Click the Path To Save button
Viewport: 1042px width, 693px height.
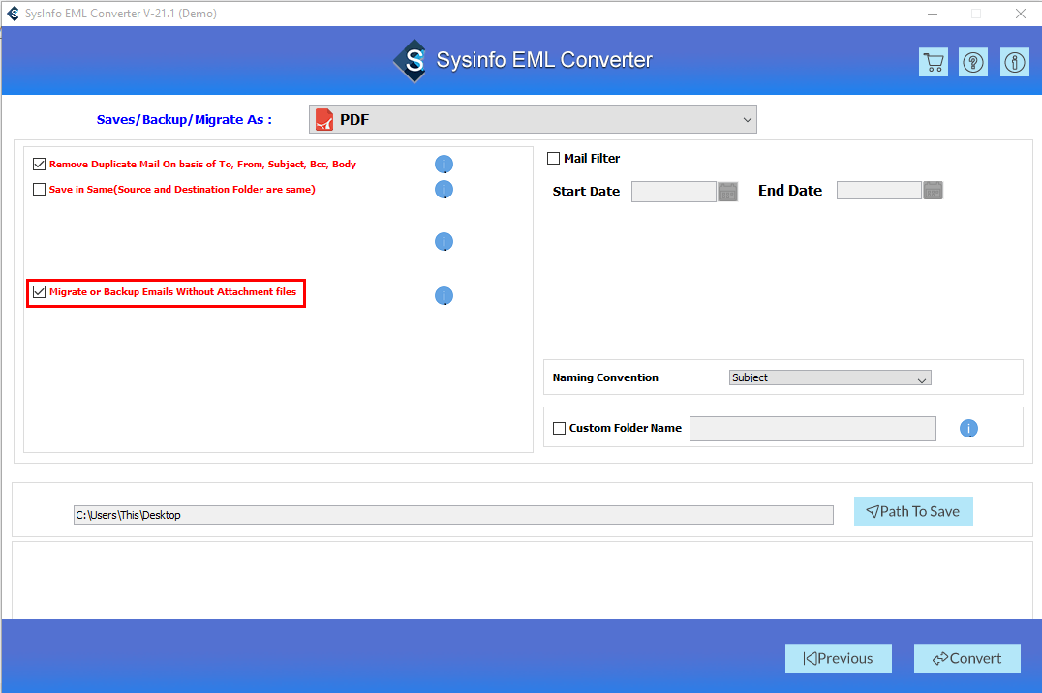coord(913,511)
